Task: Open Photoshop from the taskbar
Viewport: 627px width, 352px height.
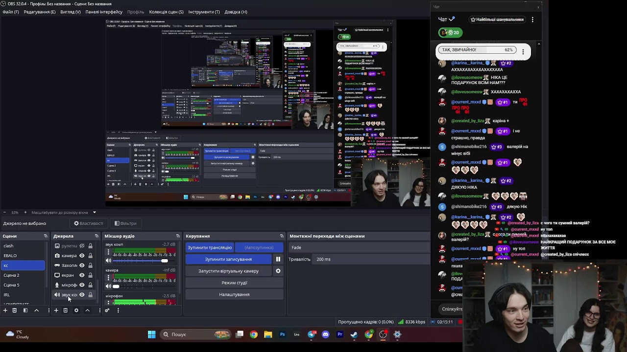Action: point(282,334)
